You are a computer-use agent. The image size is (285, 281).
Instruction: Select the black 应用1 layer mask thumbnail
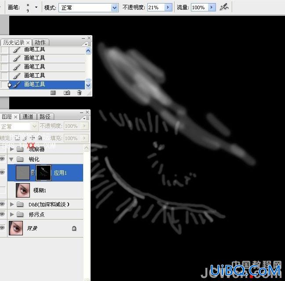pyautogui.click(x=44, y=173)
